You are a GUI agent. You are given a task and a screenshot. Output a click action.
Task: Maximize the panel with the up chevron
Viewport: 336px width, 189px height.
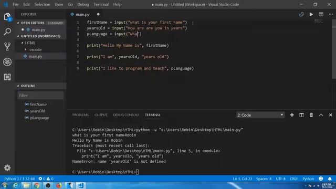click(321, 115)
